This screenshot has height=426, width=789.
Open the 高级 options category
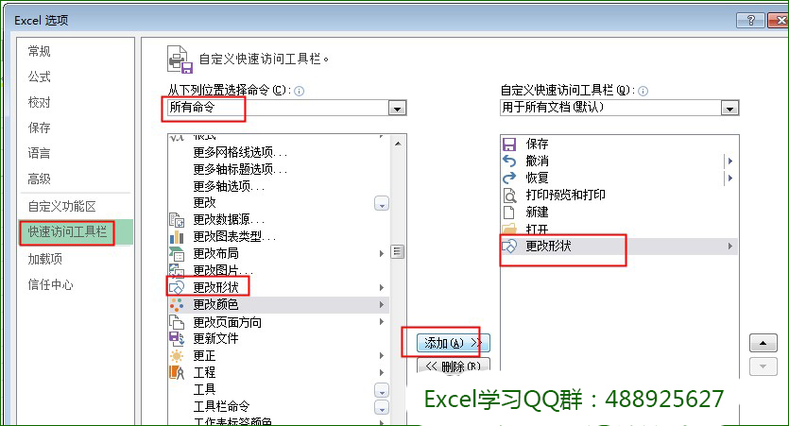(40, 179)
